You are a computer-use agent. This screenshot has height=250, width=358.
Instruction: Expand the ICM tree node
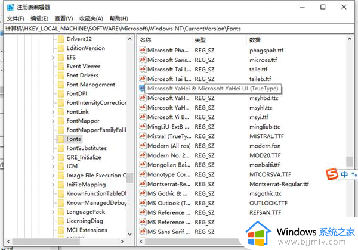53,167
